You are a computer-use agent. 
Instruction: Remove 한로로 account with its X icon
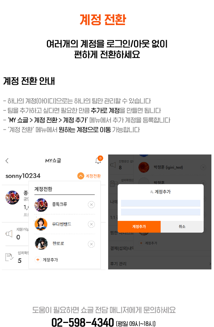click(91, 244)
